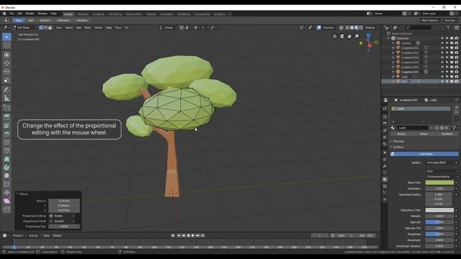This screenshot has width=461, height=259.
Task: Select the Move tool in left toolbar
Action: [6, 63]
